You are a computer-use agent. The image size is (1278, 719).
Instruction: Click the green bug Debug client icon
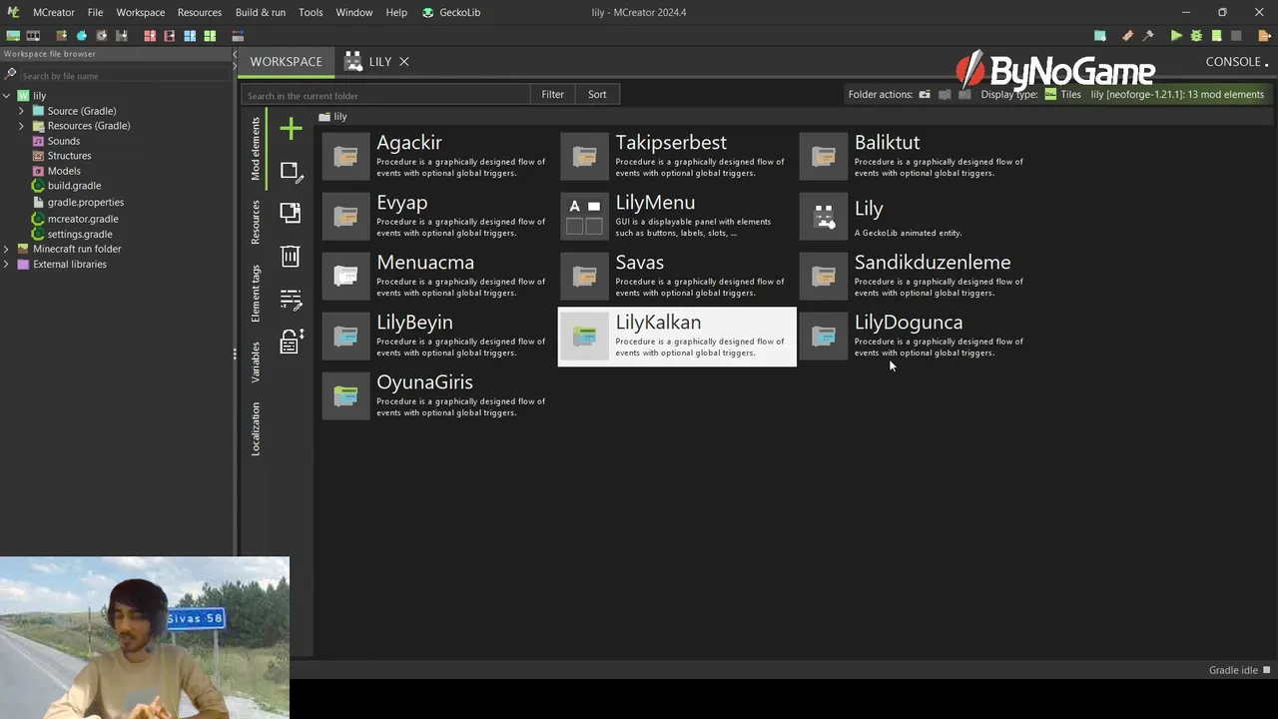tap(1196, 36)
